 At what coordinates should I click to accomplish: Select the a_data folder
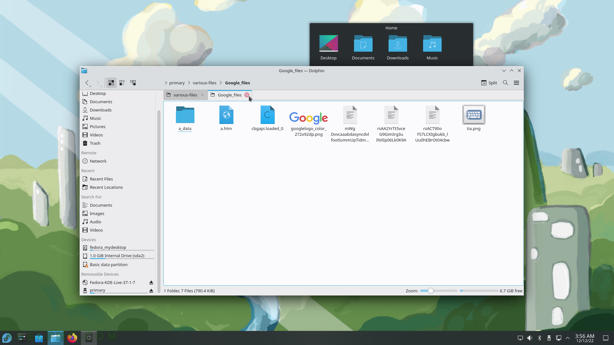pyautogui.click(x=185, y=118)
